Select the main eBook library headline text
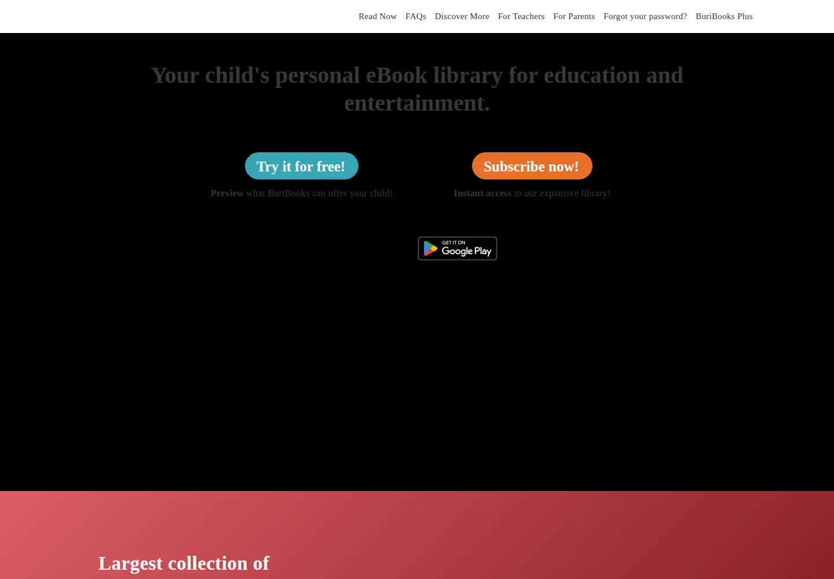This screenshot has height=579, width=834. tap(417, 89)
